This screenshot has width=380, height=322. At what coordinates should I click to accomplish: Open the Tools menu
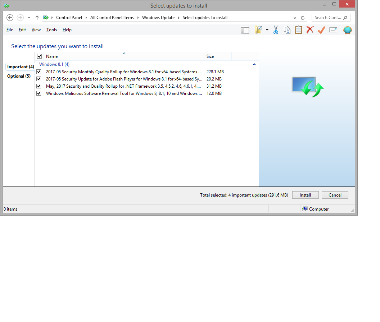(51, 30)
